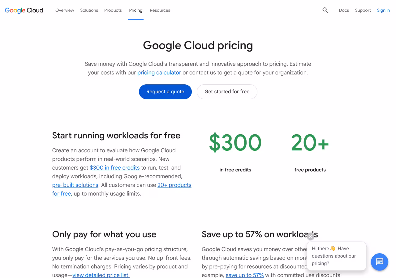
Task: Open the Google Cloud logo home link
Action: [x=24, y=10]
